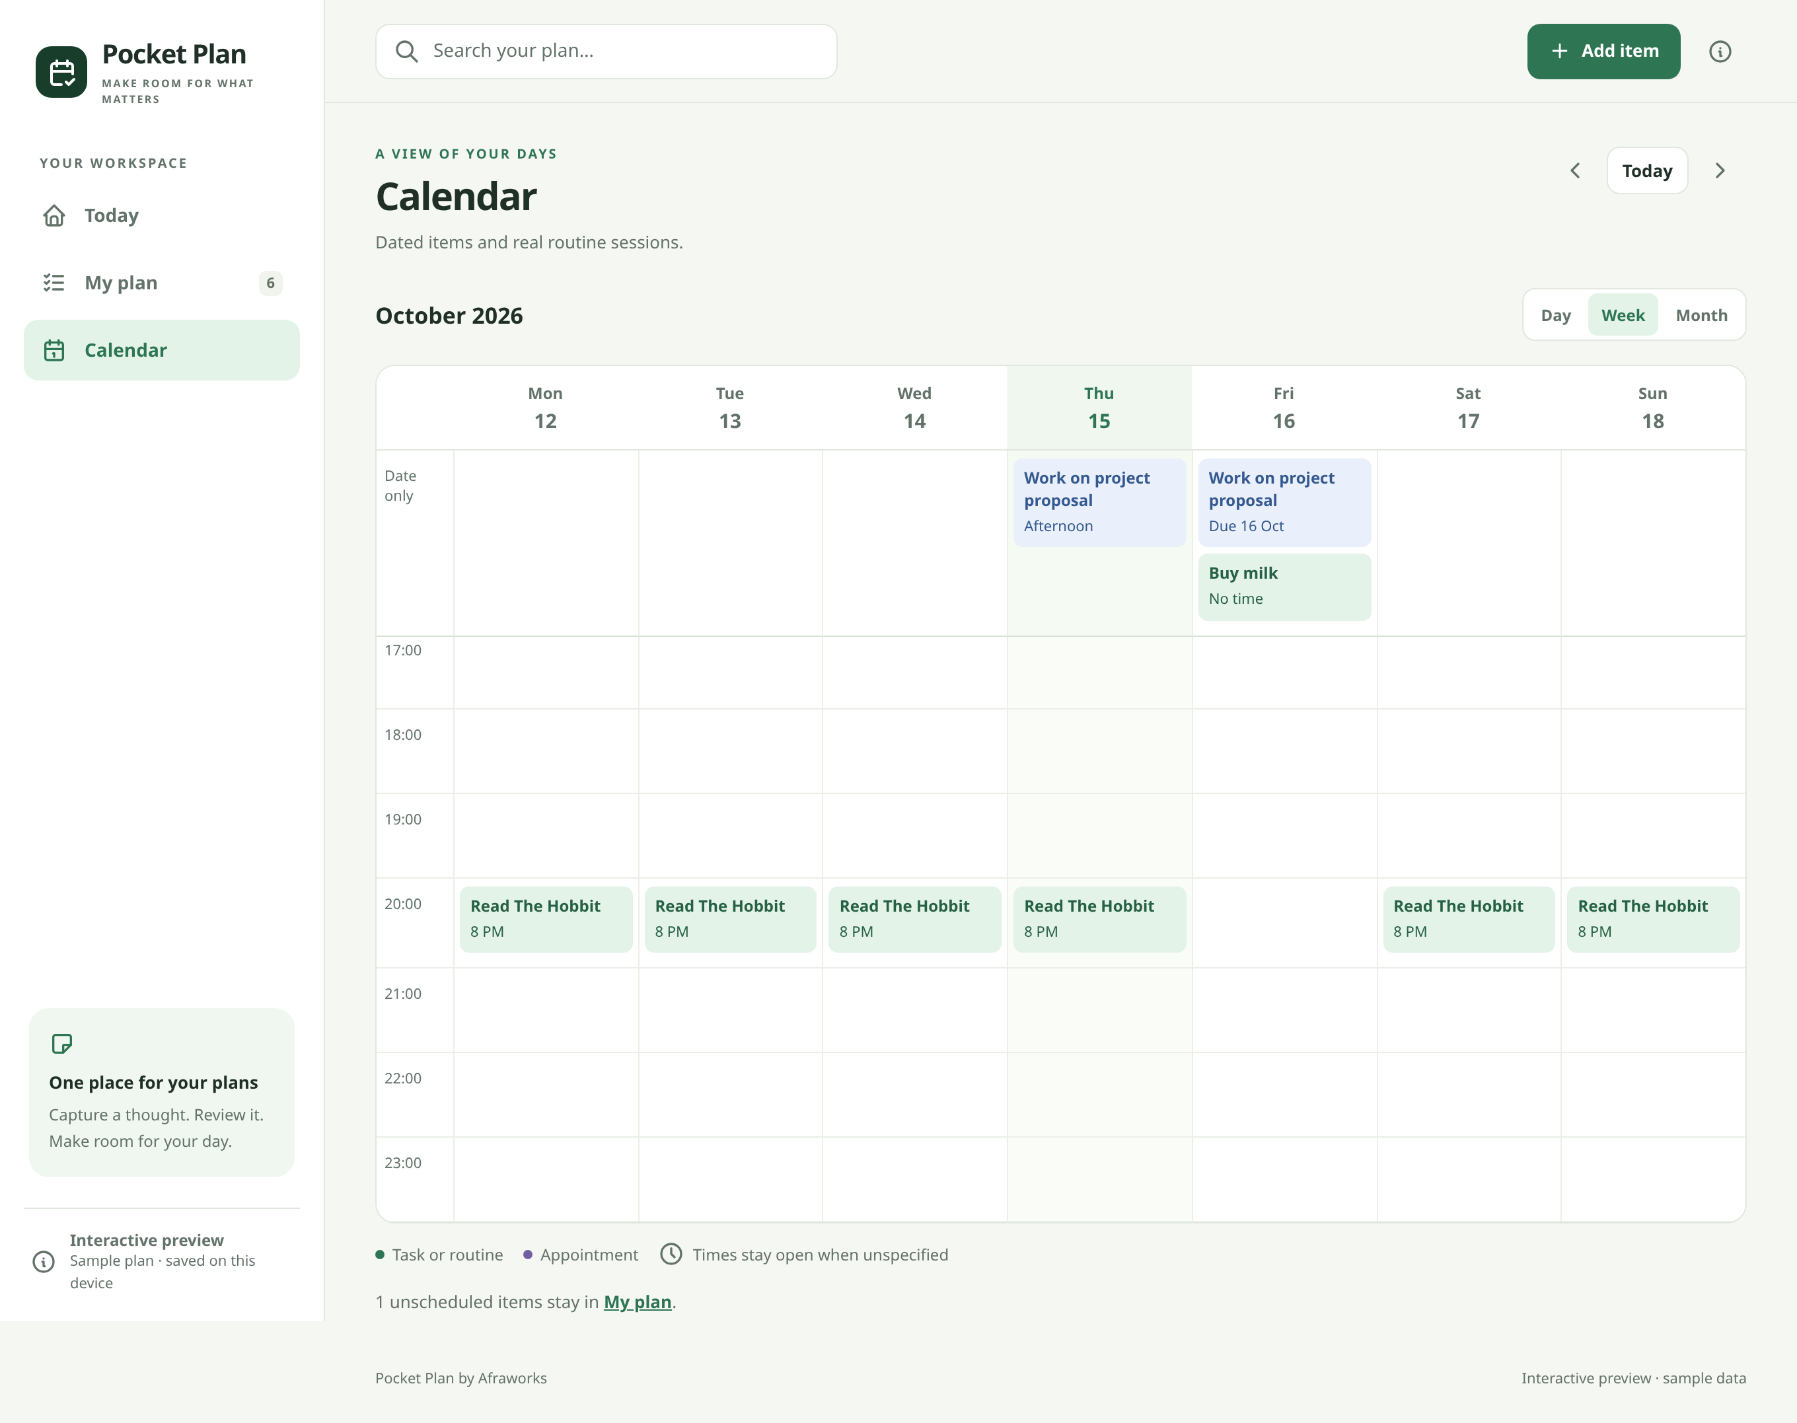Viewport: 1797px width, 1423px height.
Task: Open Tuesday's Read The Hobbit session
Action: coord(730,919)
